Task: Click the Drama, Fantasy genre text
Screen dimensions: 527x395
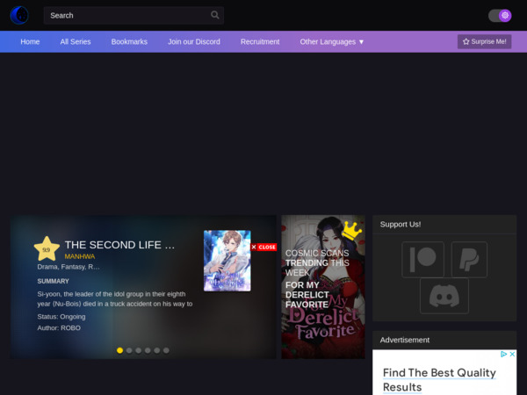Action: (x=69, y=267)
